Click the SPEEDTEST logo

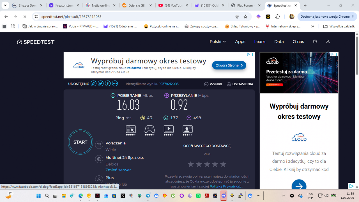click(35, 42)
